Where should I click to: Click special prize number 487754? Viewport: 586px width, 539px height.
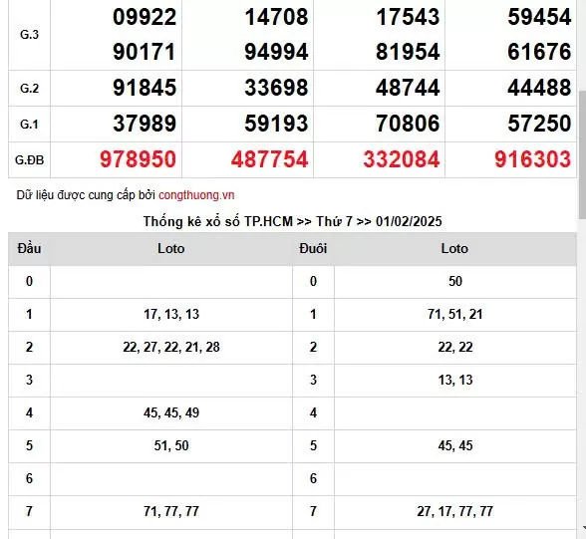click(x=269, y=159)
